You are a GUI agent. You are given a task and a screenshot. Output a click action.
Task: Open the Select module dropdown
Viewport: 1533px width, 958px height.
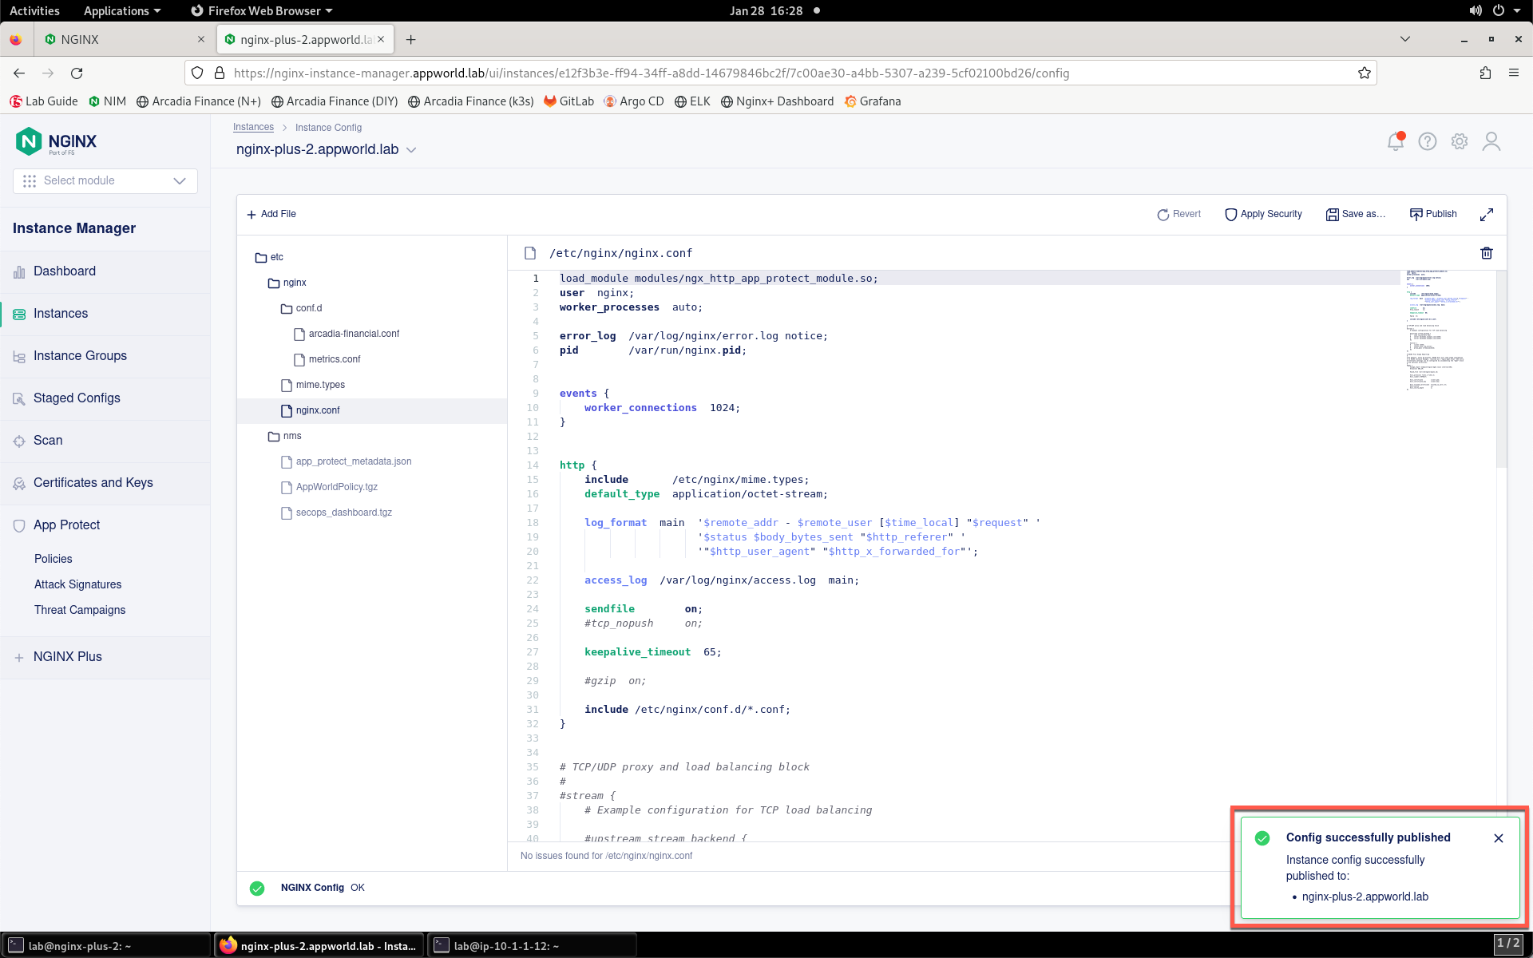tap(105, 180)
